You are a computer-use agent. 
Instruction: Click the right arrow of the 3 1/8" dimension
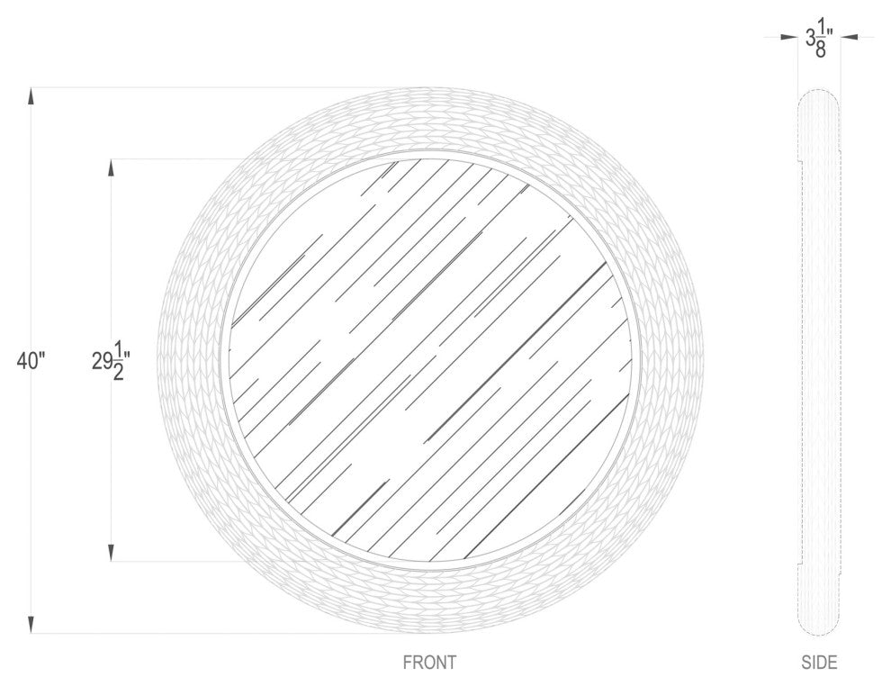850,37
